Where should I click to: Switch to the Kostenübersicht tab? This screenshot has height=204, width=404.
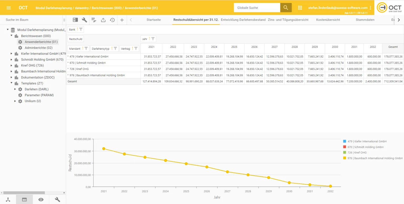coord(328,20)
